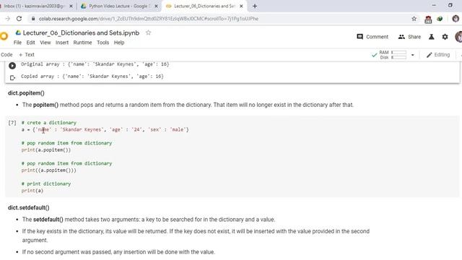Add a text cell with + Text
Screen dimensions: 462x260
[27, 55]
